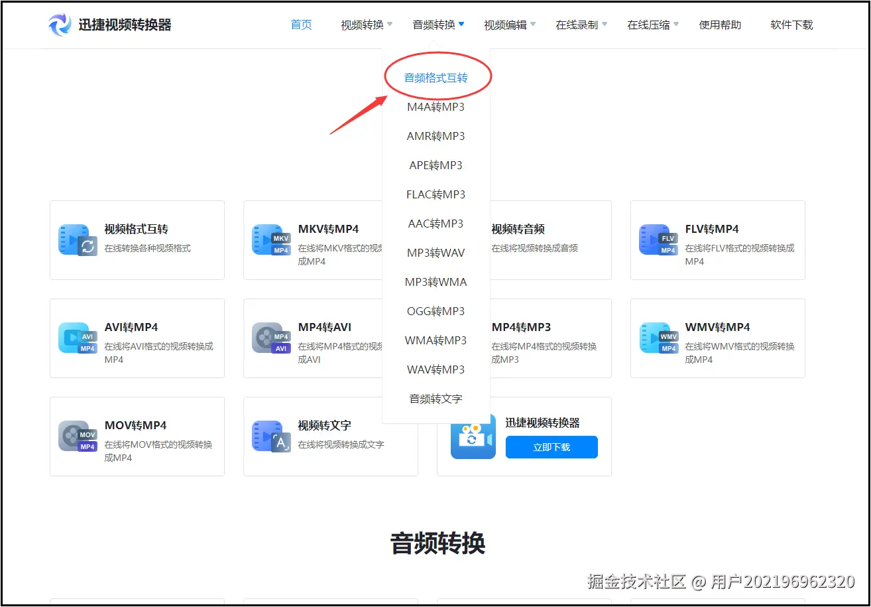
Task: Select WMA转MP3 in the dropdown
Action: (x=436, y=340)
